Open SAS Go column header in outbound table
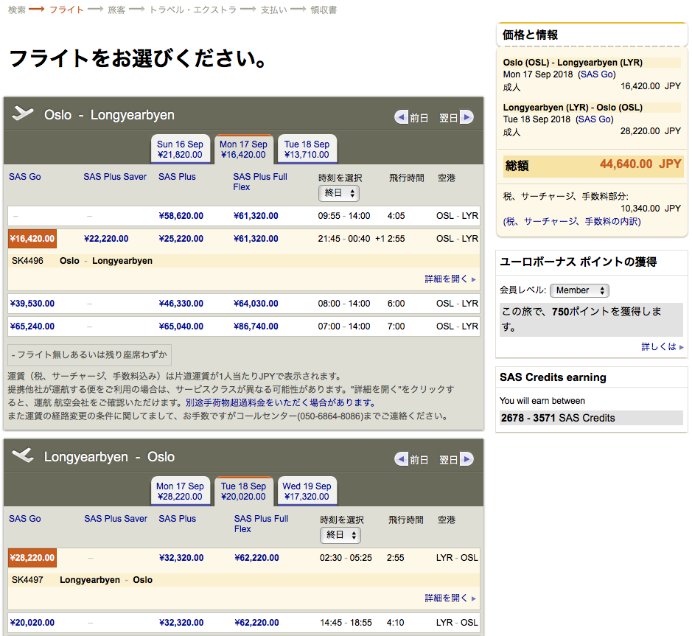This screenshot has height=636, width=692. (25, 177)
